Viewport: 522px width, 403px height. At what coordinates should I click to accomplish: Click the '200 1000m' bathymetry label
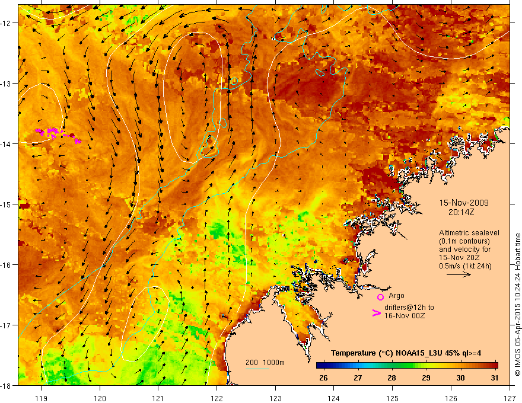265,363
